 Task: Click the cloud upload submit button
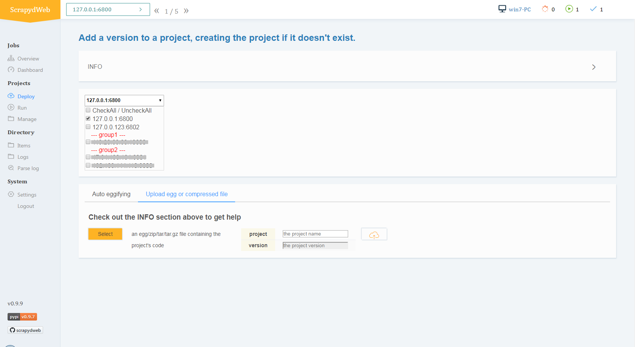click(x=374, y=234)
